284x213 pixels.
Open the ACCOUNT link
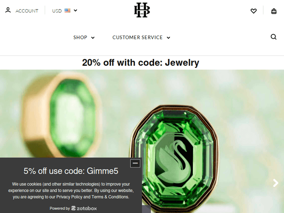coord(27,11)
